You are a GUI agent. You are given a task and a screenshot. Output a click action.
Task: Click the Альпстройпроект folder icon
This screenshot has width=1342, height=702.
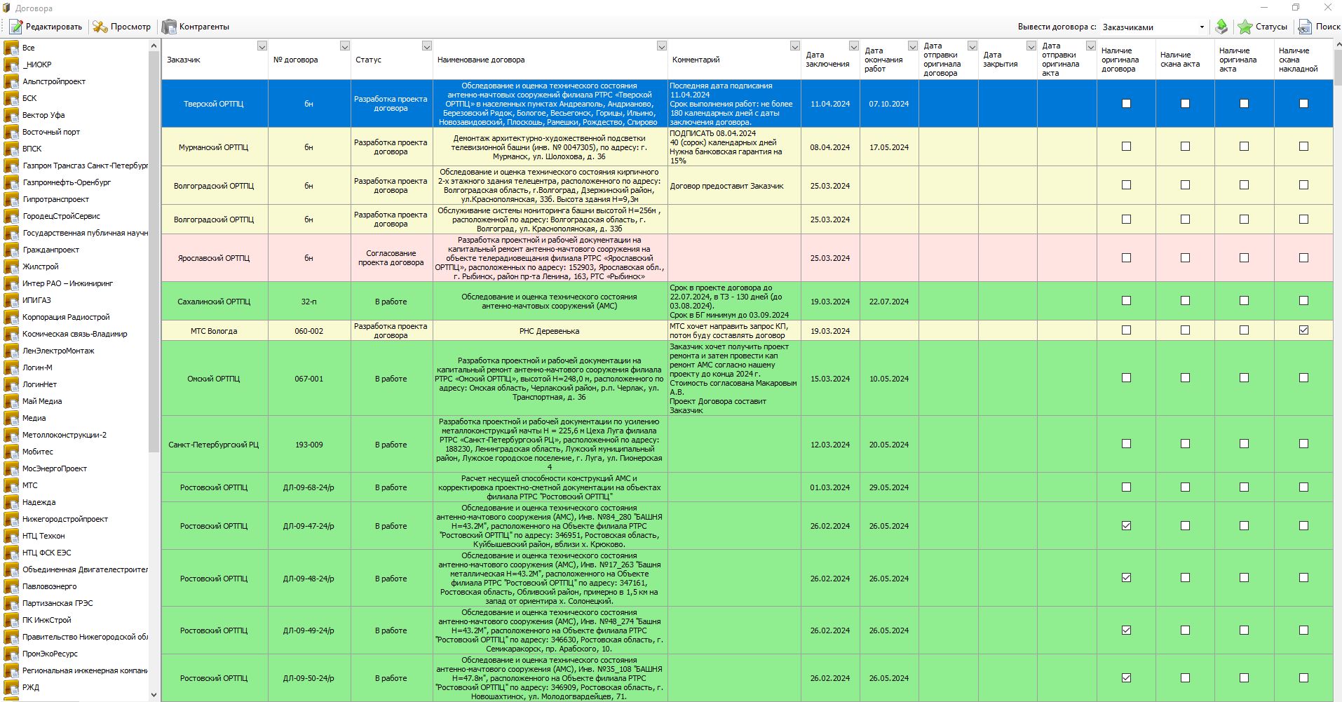click(x=11, y=81)
